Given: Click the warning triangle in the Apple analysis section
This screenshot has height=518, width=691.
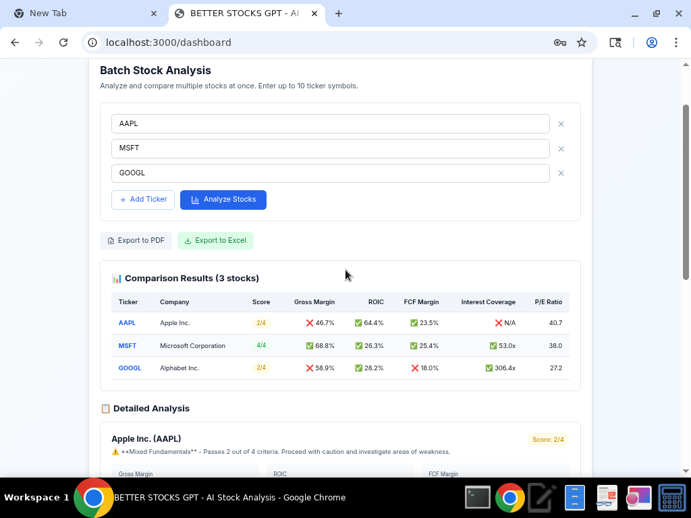Looking at the screenshot, I should (113, 451).
